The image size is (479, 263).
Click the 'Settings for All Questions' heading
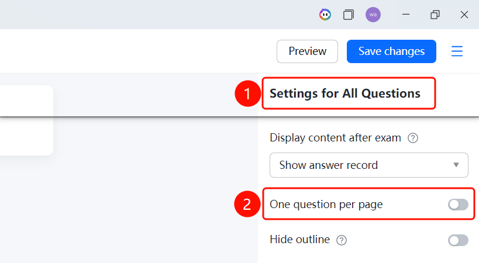[345, 94]
